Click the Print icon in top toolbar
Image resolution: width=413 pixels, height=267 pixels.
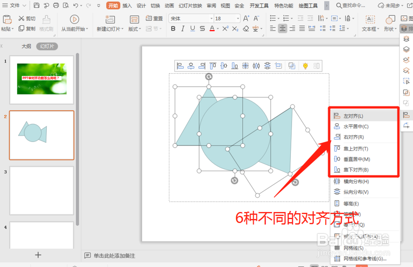pos(56,5)
